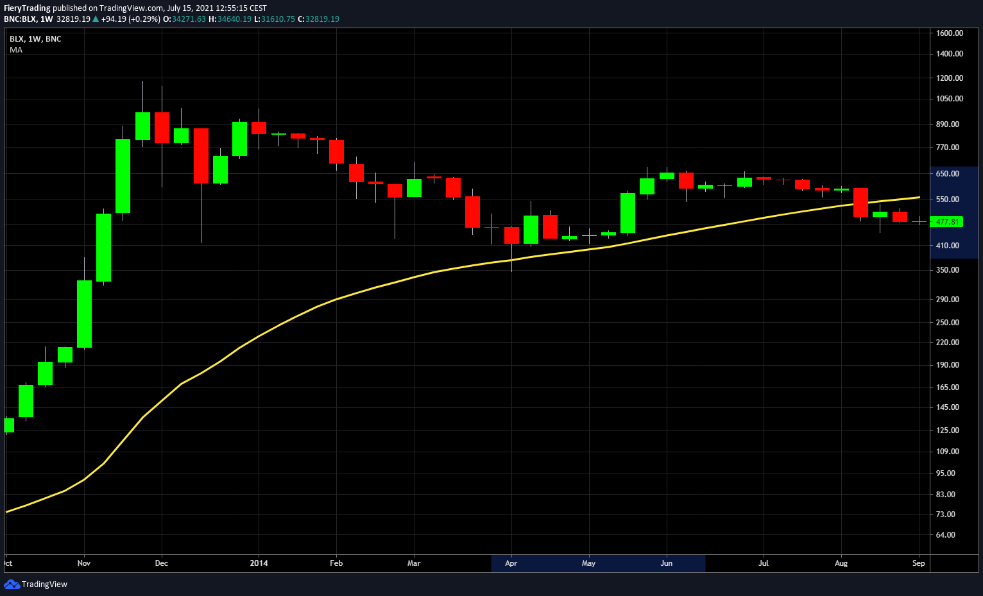This screenshot has height=596, width=983.
Task: Click the 'BLX, 1W, BNC' chart legend
Action: click(35, 39)
